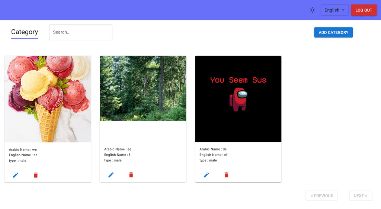Focus the Search input field
This screenshot has width=381, height=209.
pyautogui.click(x=81, y=32)
